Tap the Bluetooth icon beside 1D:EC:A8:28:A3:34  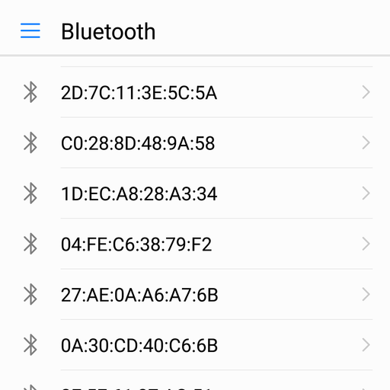point(30,193)
